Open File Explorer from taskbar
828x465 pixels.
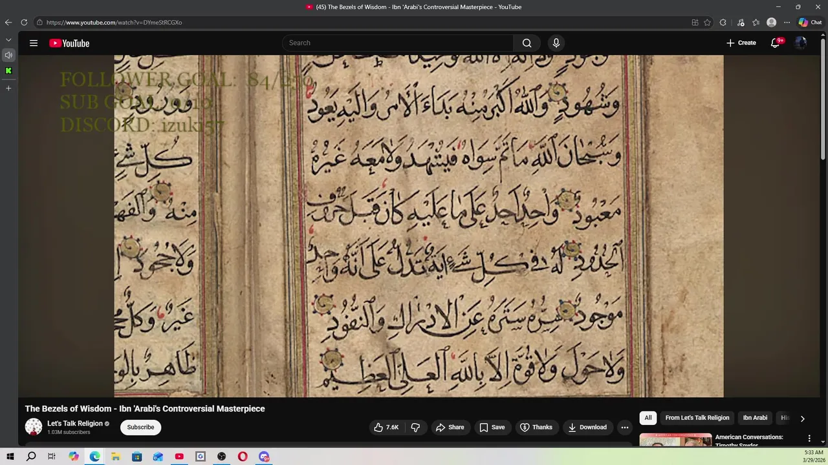(116, 457)
